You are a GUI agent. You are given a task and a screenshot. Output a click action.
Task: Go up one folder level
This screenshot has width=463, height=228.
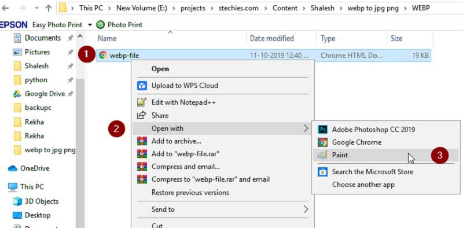coord(49,8)
